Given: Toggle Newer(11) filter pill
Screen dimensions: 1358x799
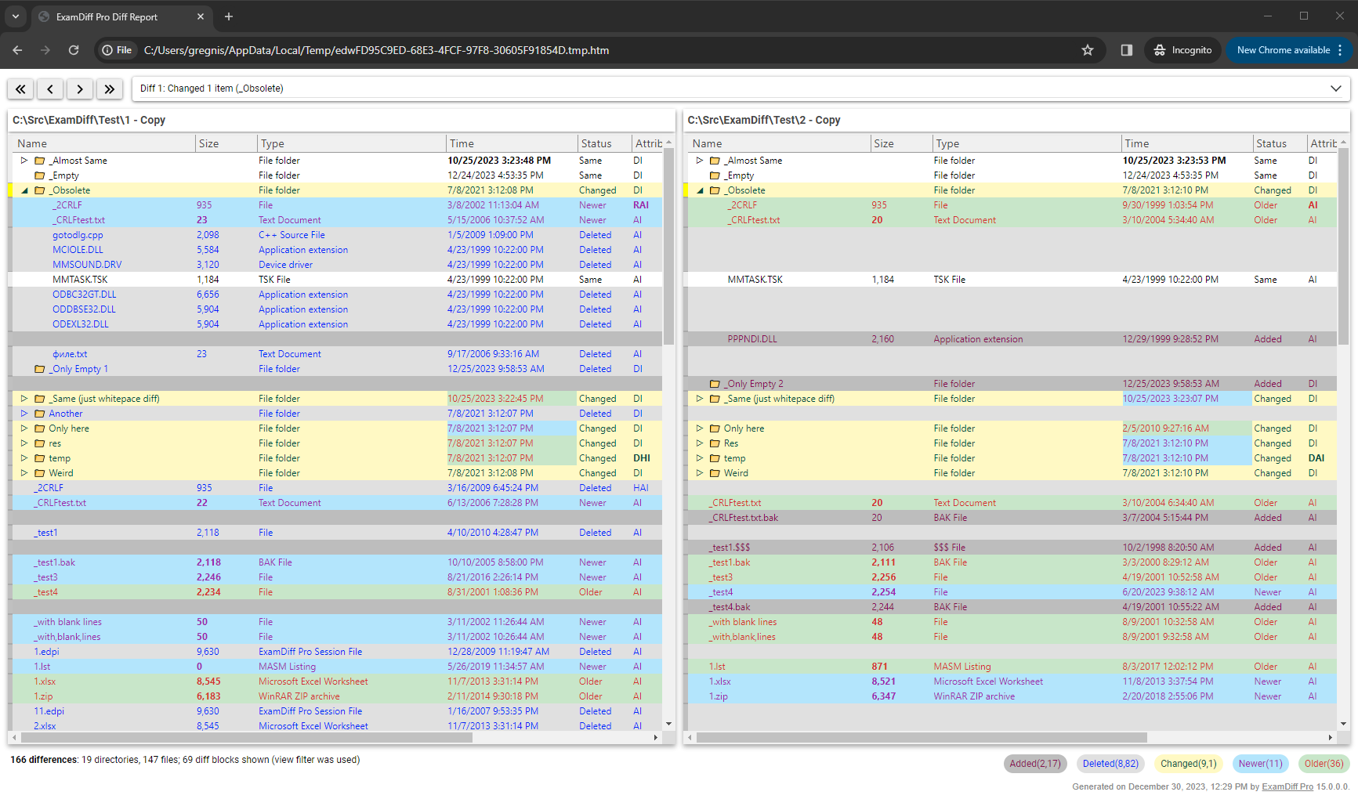Looking at the screenshot, I should [1260, 764].
